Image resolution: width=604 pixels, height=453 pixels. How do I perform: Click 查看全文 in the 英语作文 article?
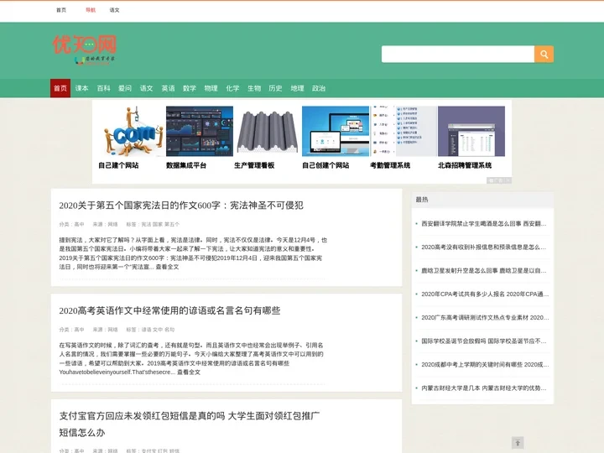189,372
